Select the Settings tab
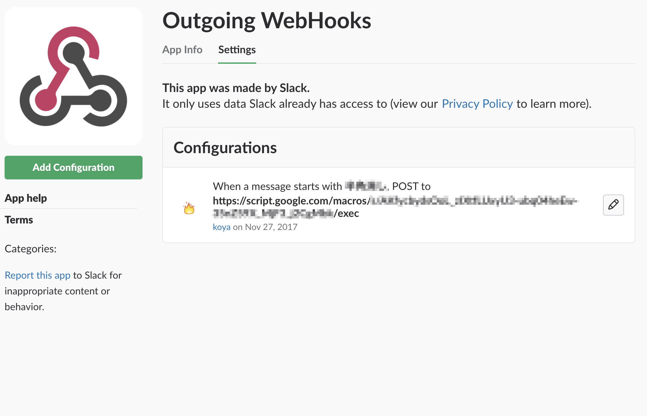The width and height of the screenshot is (647, 416). (237, 50)
